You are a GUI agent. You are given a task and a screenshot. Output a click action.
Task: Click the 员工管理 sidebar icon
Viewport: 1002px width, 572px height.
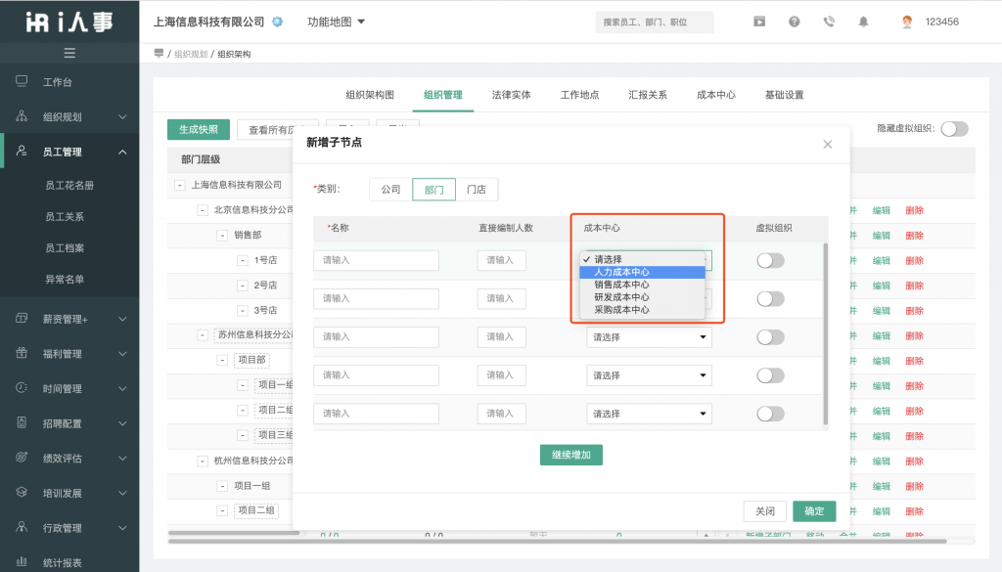pyautogui.click(x=22, y=152)
